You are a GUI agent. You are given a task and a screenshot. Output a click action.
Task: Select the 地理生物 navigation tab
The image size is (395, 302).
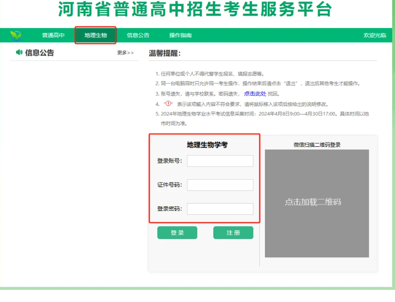click(96, 36)
